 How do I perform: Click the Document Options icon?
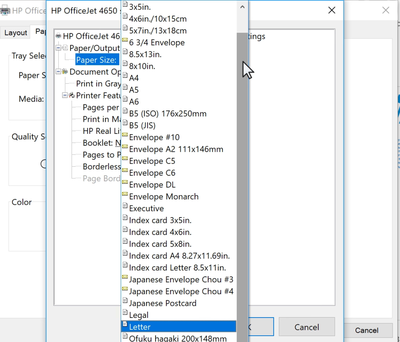[x=65, y=72]
